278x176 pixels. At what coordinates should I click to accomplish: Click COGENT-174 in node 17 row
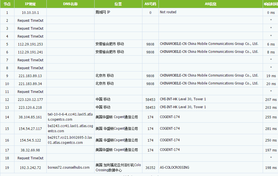tap(170, 150)
